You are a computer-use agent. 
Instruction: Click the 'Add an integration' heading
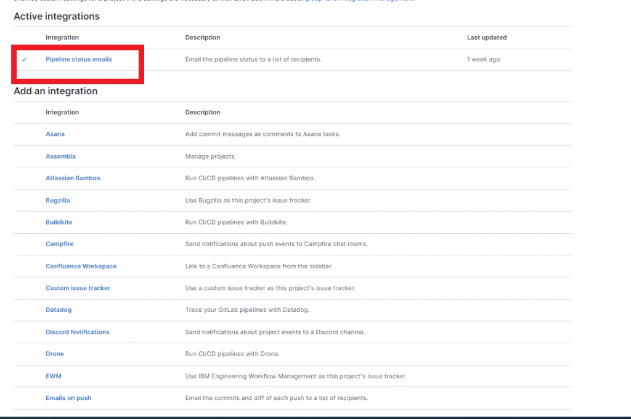(x=55, y=91)
